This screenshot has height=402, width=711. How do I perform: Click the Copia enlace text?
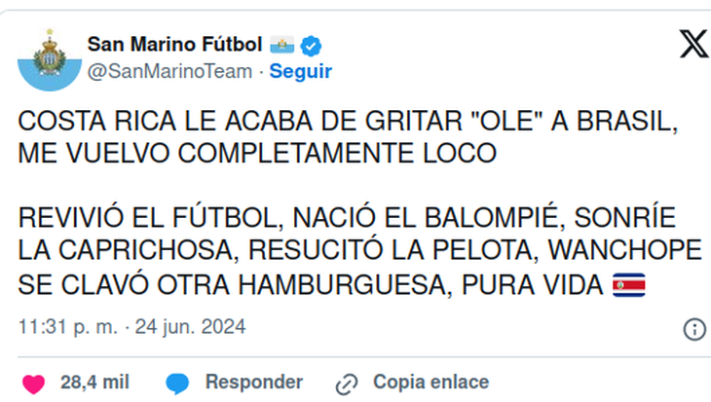coord(430,383)
